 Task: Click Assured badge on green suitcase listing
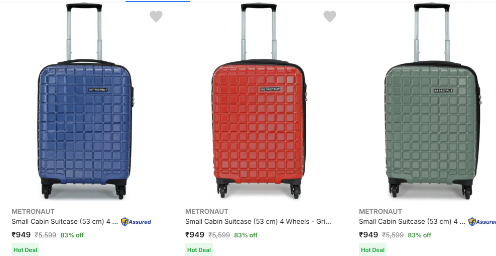pos(482,222)
